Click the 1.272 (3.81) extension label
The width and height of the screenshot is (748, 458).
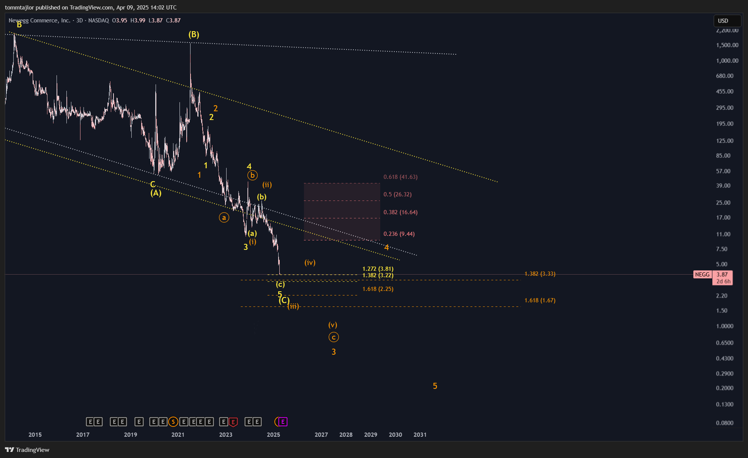[x=378, y=269]
